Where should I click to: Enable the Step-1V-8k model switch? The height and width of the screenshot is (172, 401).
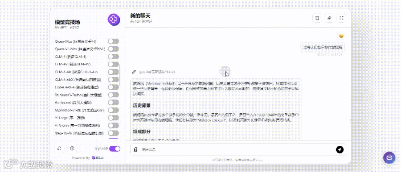click(x=114, y=133)
